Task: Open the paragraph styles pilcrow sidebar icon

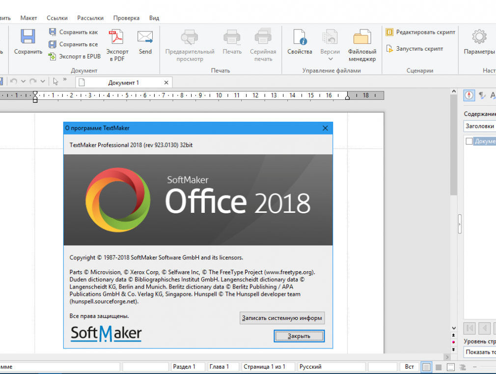Action: pos(482,95)
